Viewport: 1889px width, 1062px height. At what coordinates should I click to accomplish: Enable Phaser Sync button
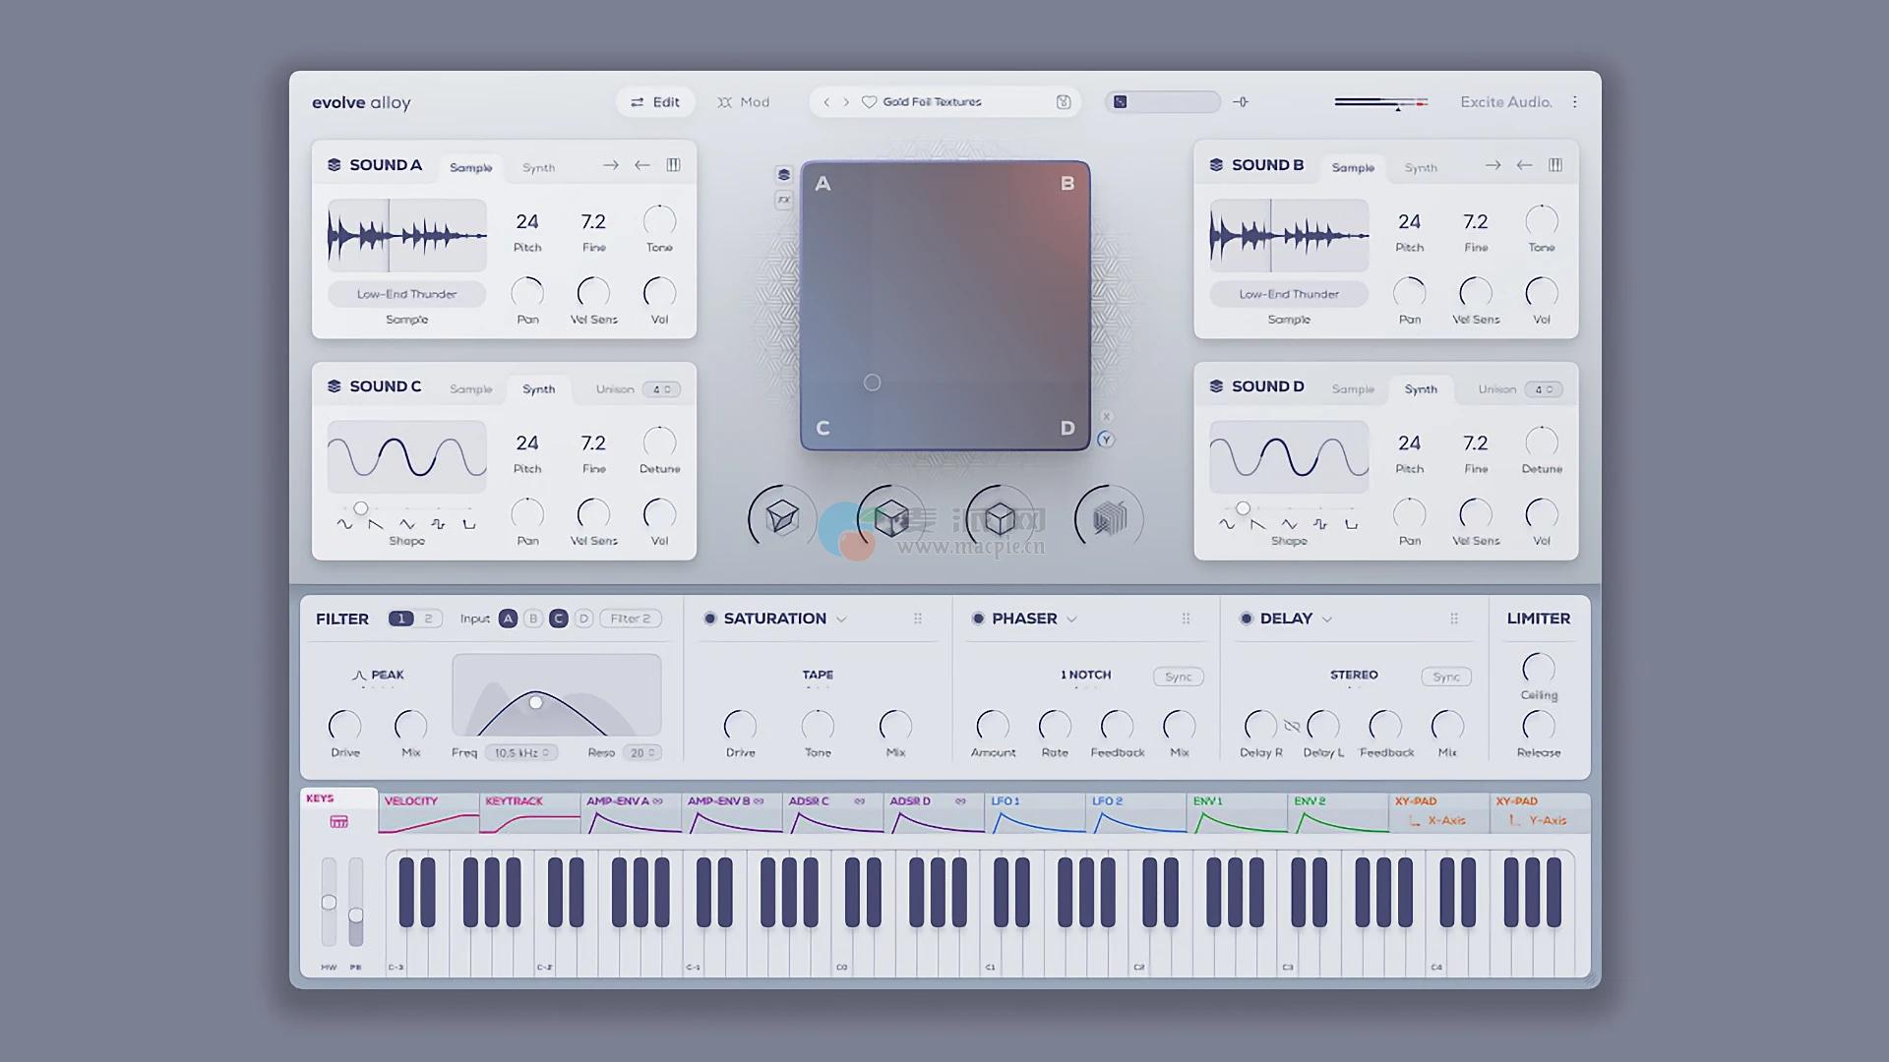[x=1178, y=677]
